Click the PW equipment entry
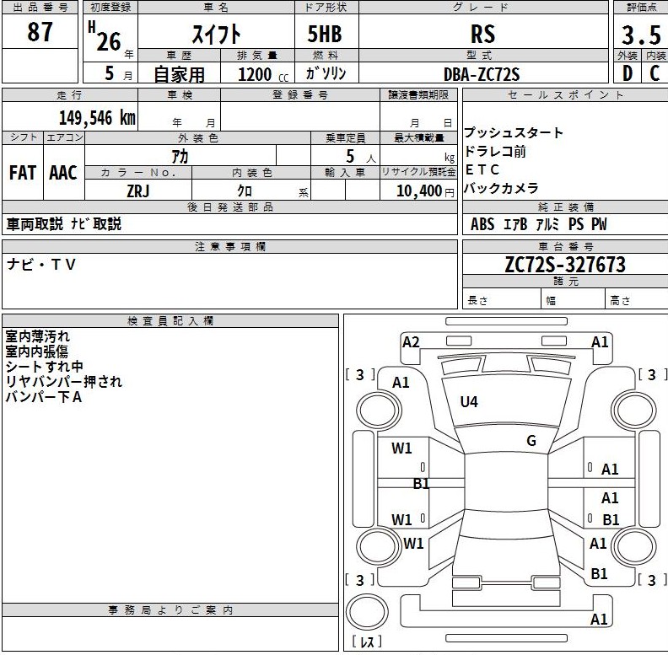This screenshot has width=668, height=655. coord(599,224)
